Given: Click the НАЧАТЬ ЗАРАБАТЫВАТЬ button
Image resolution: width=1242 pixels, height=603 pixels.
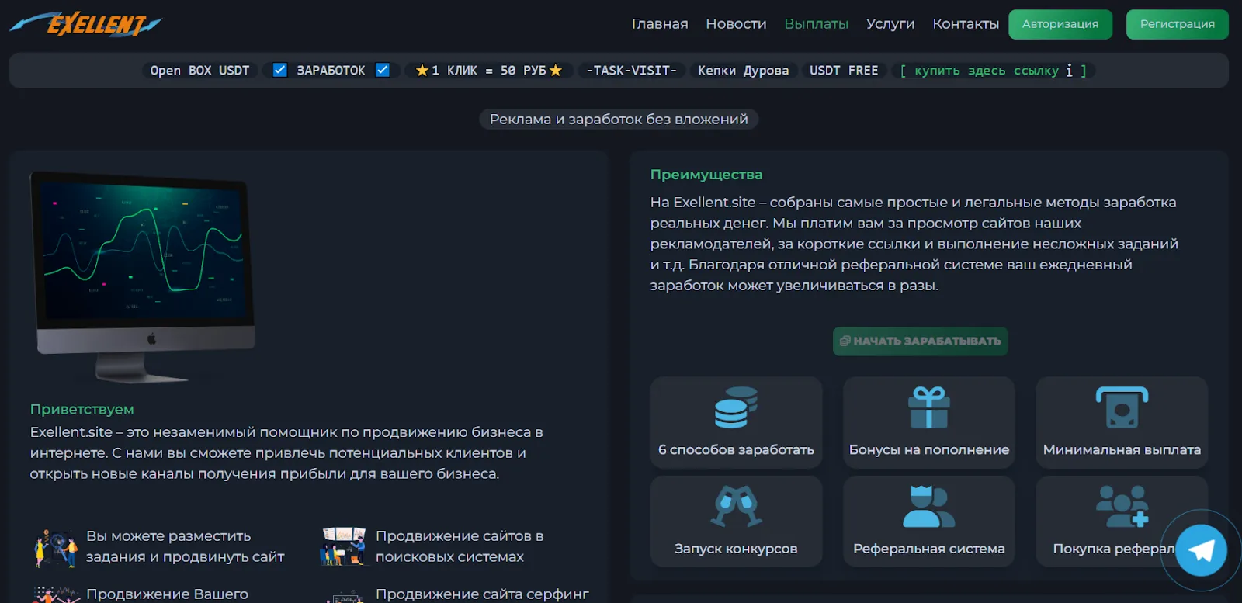Looking at the screenshot, I should tap(921, 341).
